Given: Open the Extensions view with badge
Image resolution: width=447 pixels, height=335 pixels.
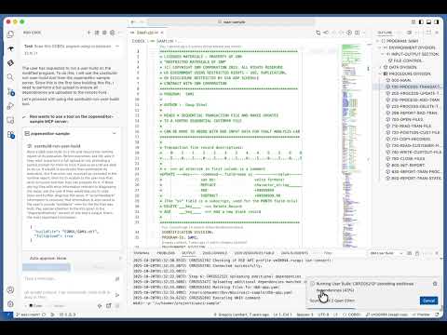Looking at the screenshot, I should coord(10,135).
